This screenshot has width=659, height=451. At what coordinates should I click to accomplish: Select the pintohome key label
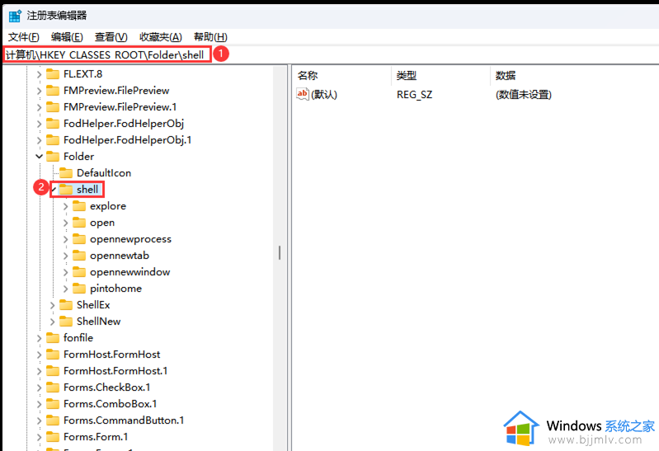click(115, 289)
